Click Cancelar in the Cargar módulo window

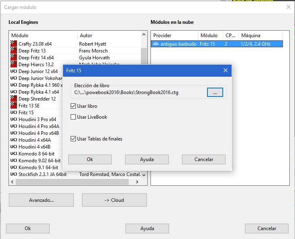(267, 229)
